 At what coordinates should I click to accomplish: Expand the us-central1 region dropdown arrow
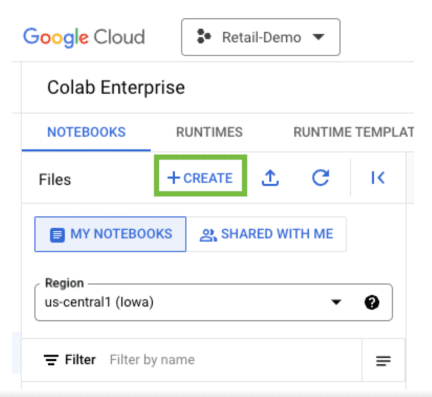(x=336, y=302)
